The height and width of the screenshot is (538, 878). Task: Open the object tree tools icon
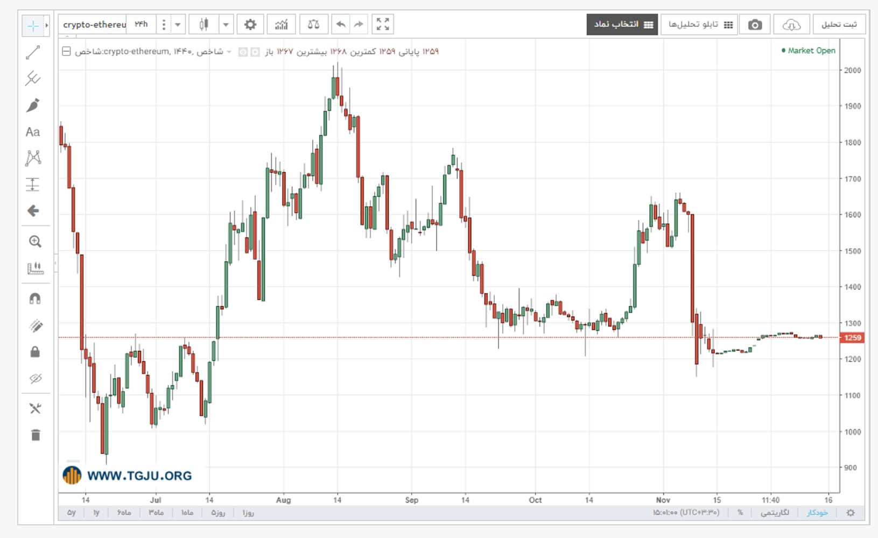click(35, 409)
